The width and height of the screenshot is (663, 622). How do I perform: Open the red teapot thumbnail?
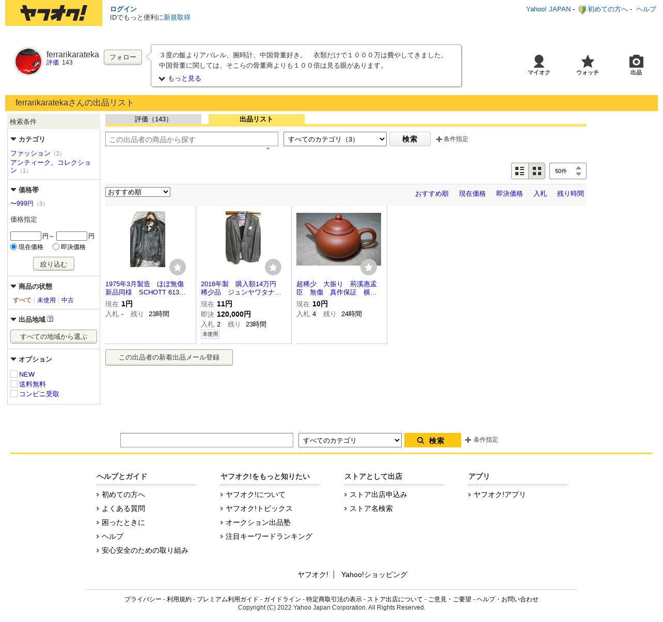point(339,239)
